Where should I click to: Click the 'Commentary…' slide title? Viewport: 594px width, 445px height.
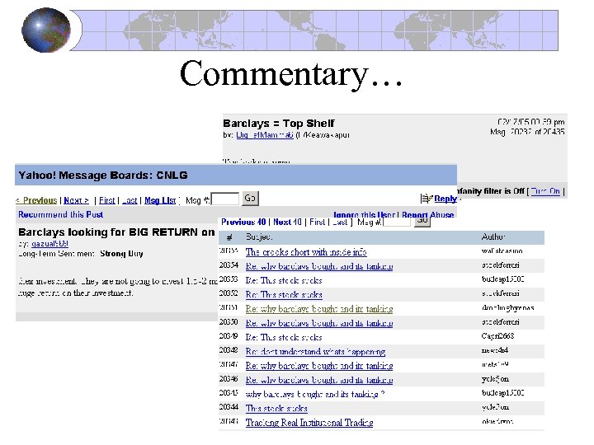coord(291,74)
